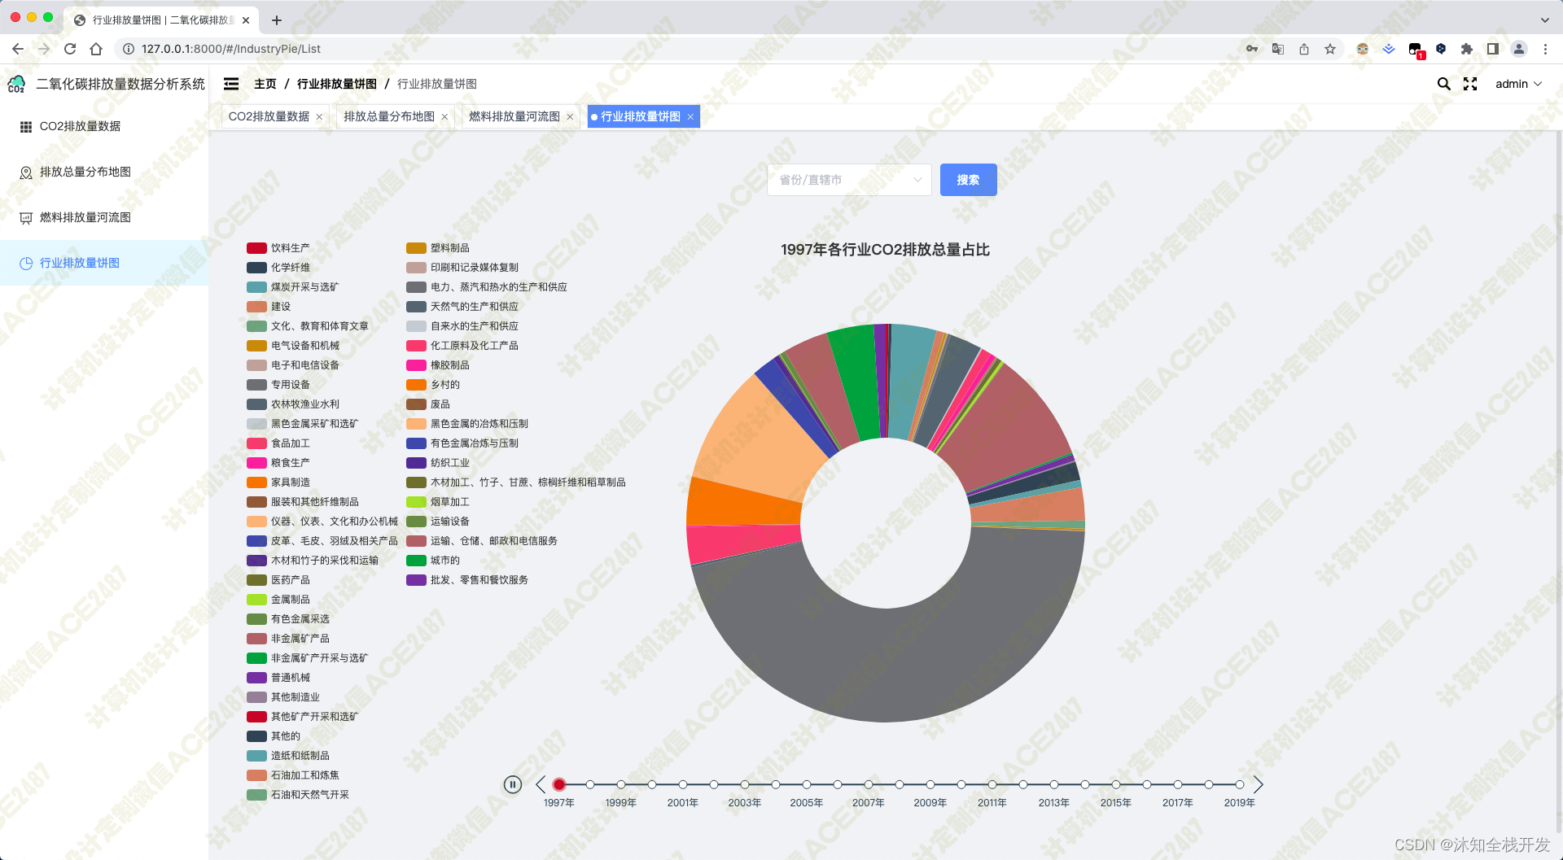1563x860 pixels.
Task: Click the CO2 cloud logo icon
Action: coord(16,84)
